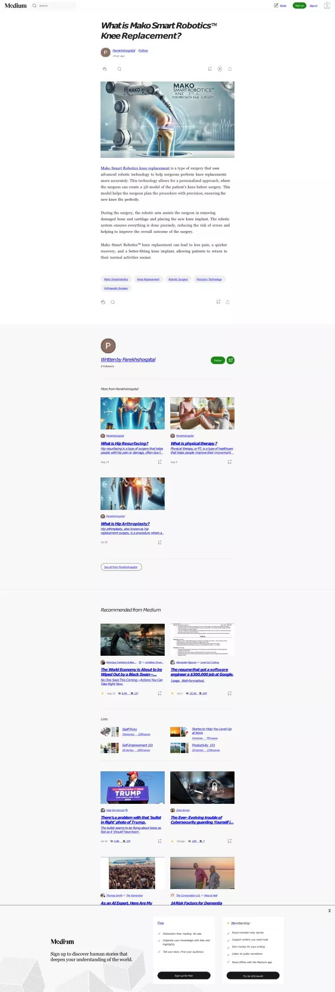Open '14 Risk Factors for Dementia' title
This screenshot has width=335, height=992.
click(196, 903)
